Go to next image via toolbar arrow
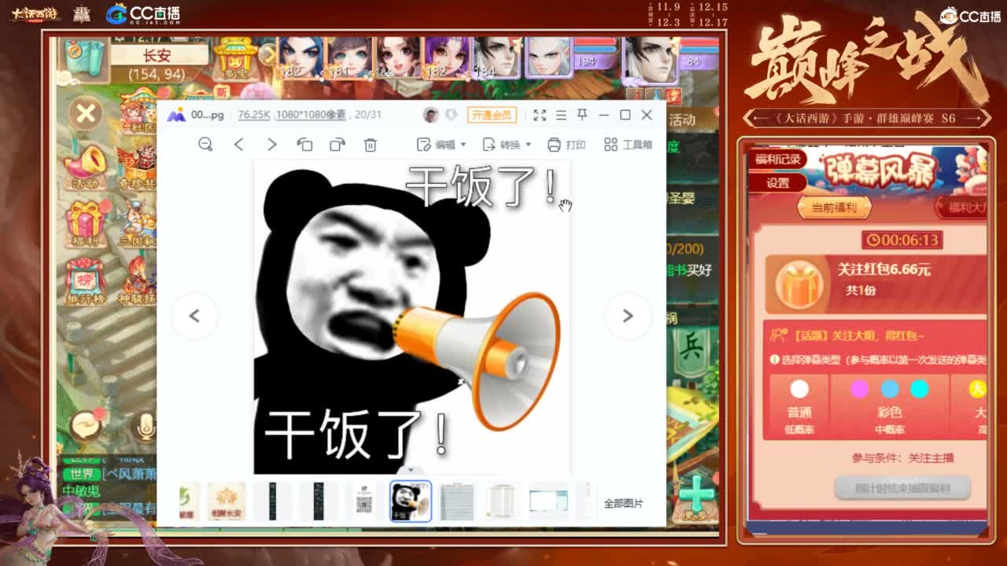Viewport: 1007px width, 566px height. 271,145
